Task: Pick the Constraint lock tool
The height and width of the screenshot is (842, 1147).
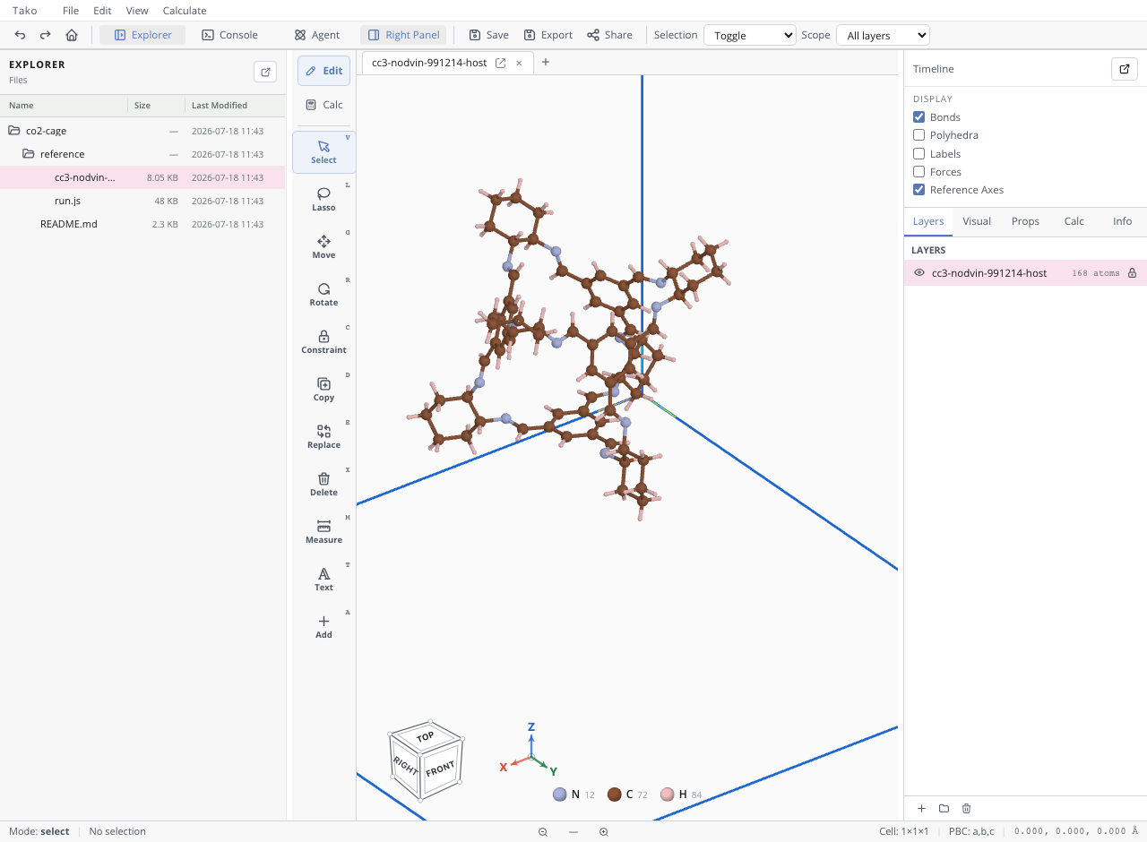Action: tap(323, 341)
